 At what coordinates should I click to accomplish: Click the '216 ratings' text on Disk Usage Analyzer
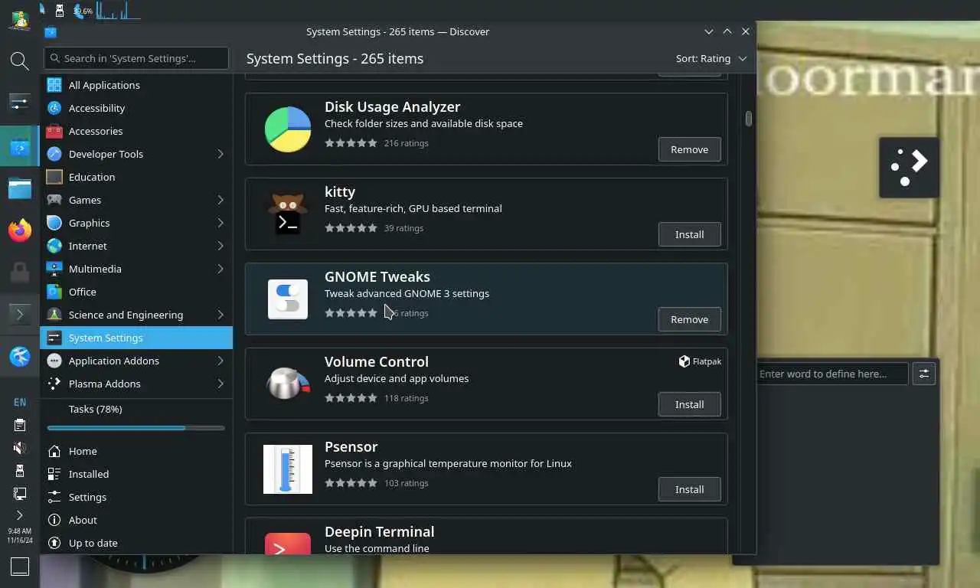[406, 143]
